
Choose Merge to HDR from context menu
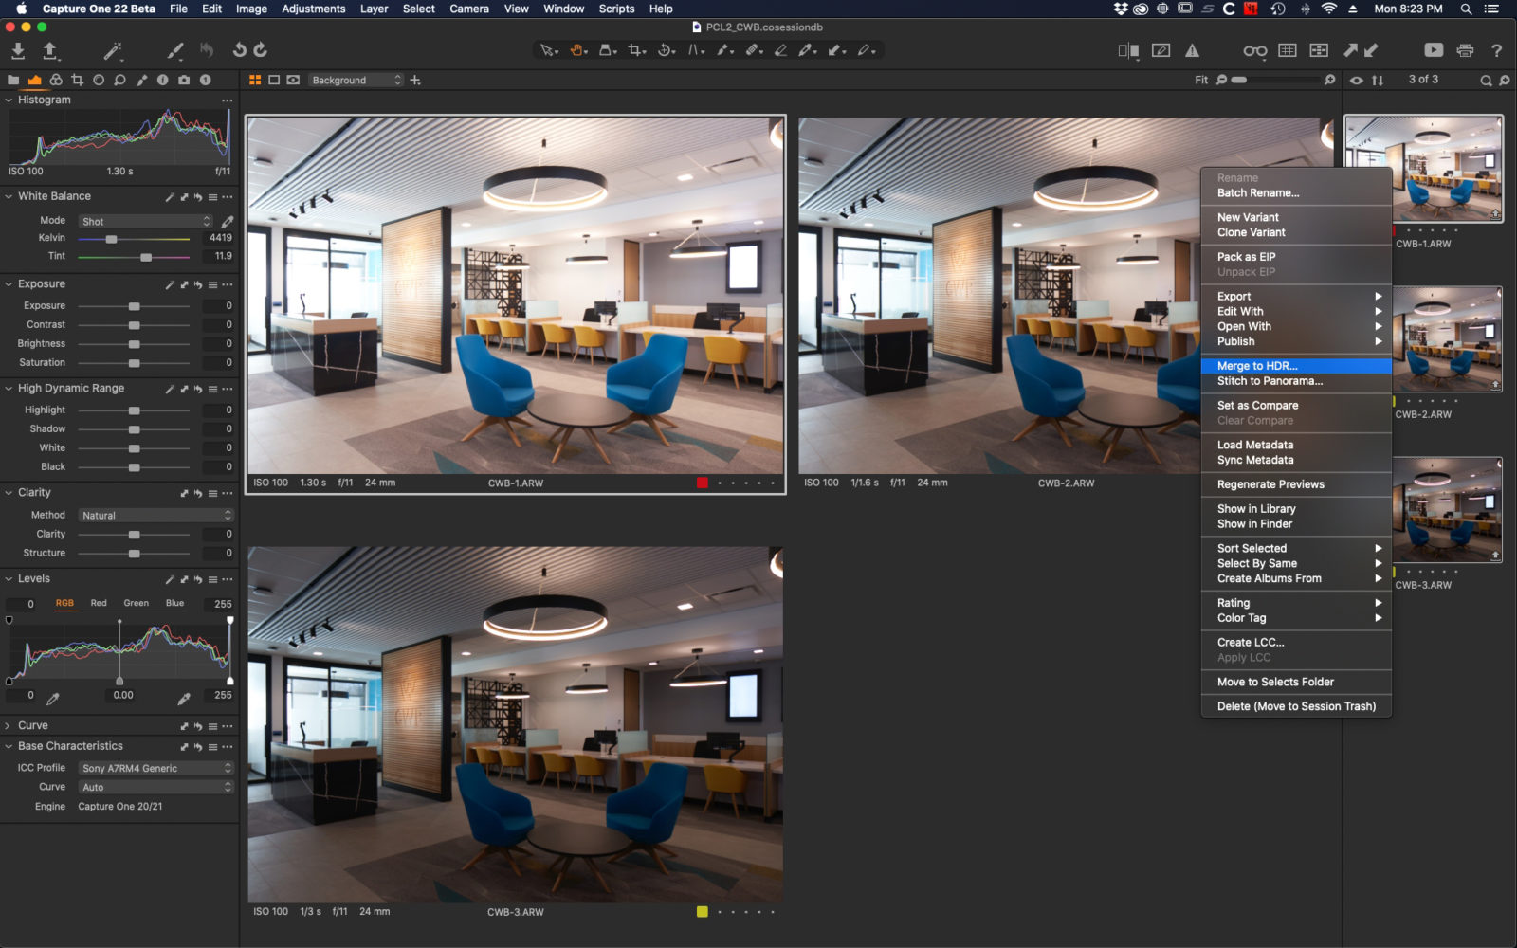(1255, 365)
